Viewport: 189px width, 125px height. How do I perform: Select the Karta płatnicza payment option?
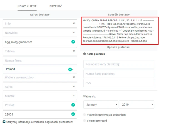pyautogui.click(x=85, y=54)
